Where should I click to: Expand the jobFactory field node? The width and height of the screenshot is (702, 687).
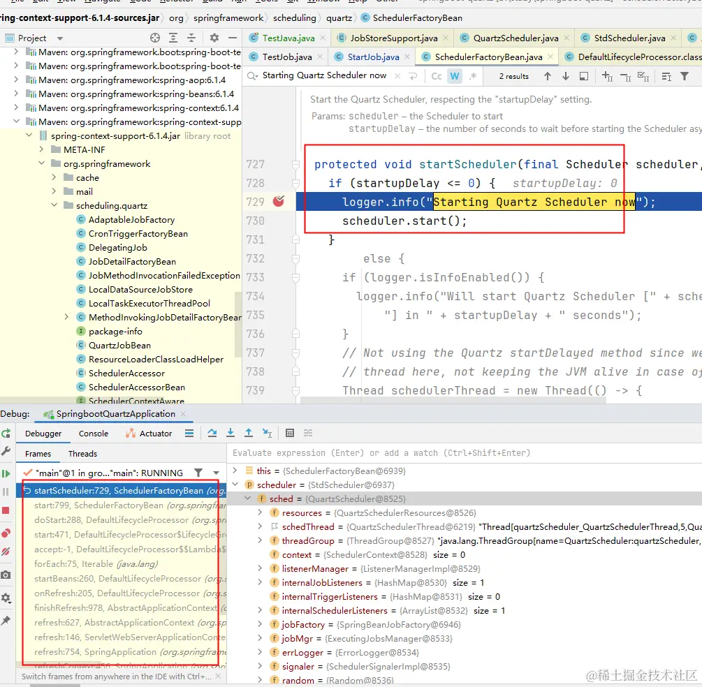click(x=260, y=624)
